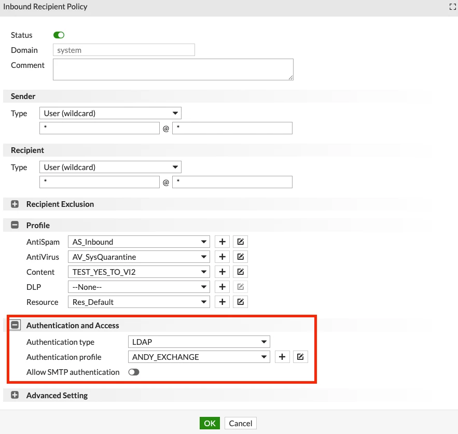458x434 pixels.
Task: Open the AntiSpam profile dropdown
Action: point(139,242)
